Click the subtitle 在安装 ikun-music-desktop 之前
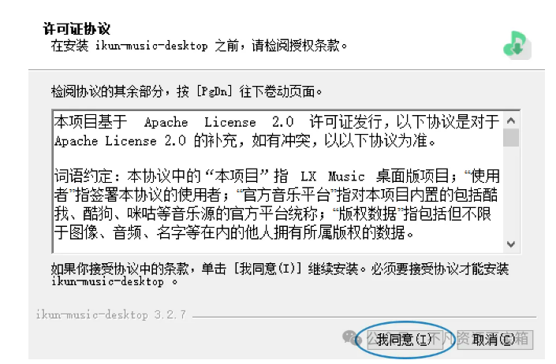Screen dimensions: 556x364 click(199, 46)
